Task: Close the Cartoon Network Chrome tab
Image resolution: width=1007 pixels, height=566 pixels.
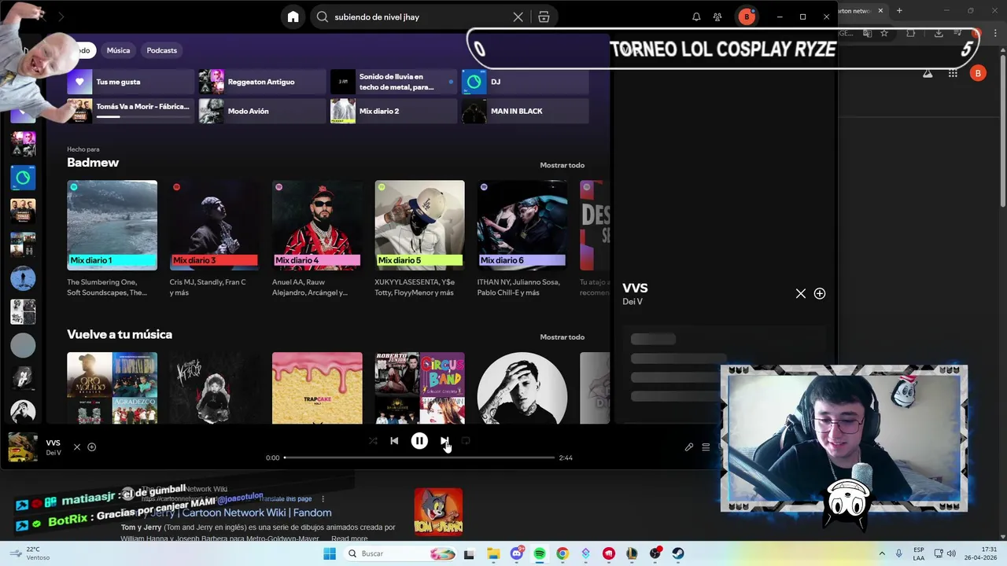Action: click(880, 10)
